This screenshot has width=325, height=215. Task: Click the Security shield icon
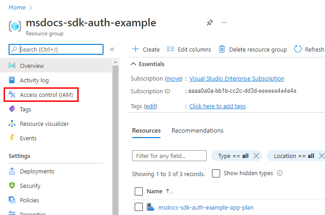[12, 185]
